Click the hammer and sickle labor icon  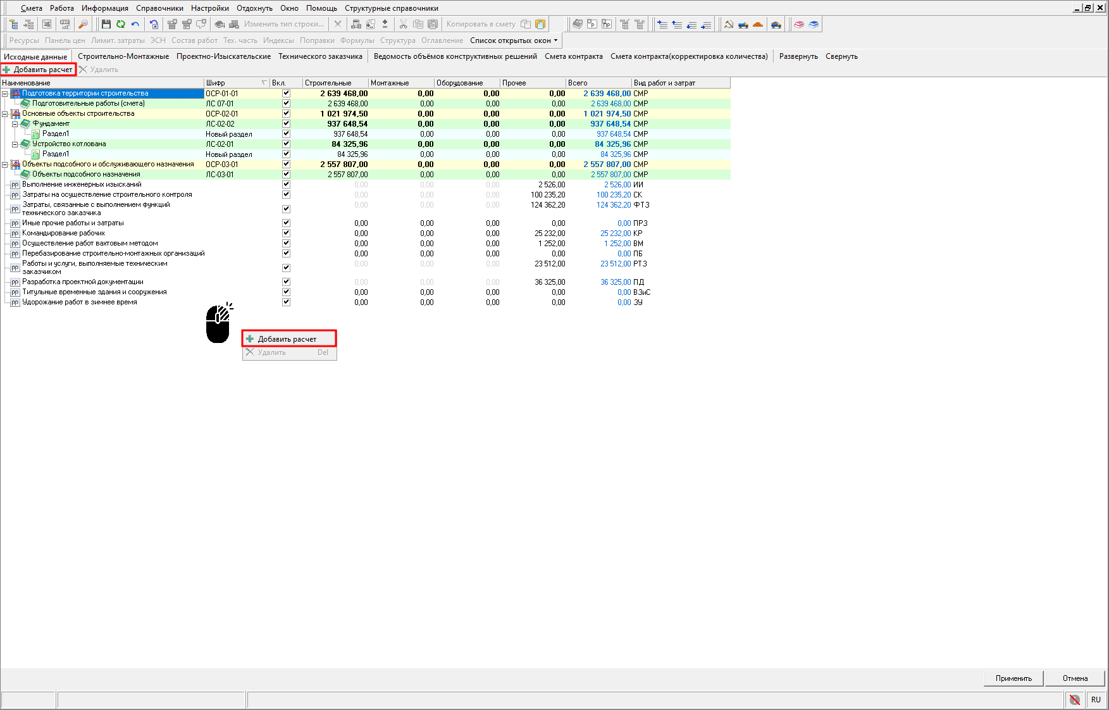[x=729, y=24]
